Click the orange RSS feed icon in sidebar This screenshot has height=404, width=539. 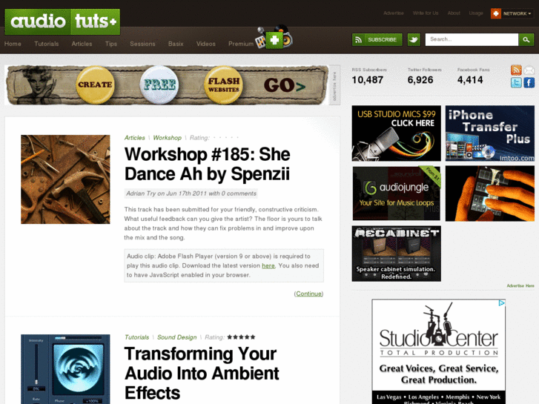point(516,70)
